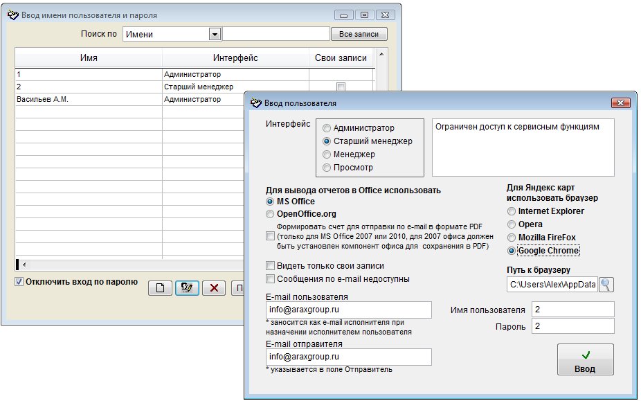Select Internet Explorer for Yandex maps
This screenshot has height=401, width=641.
click(x=512, y=211)
